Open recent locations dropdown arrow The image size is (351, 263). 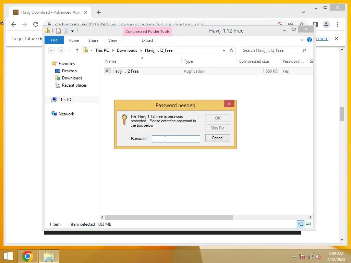[69, 50]
